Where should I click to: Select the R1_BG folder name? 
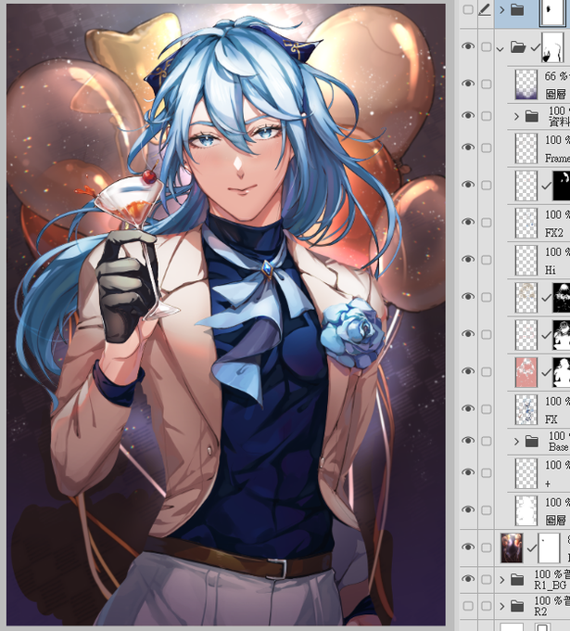pyautogui.click(x=550, y=585)
